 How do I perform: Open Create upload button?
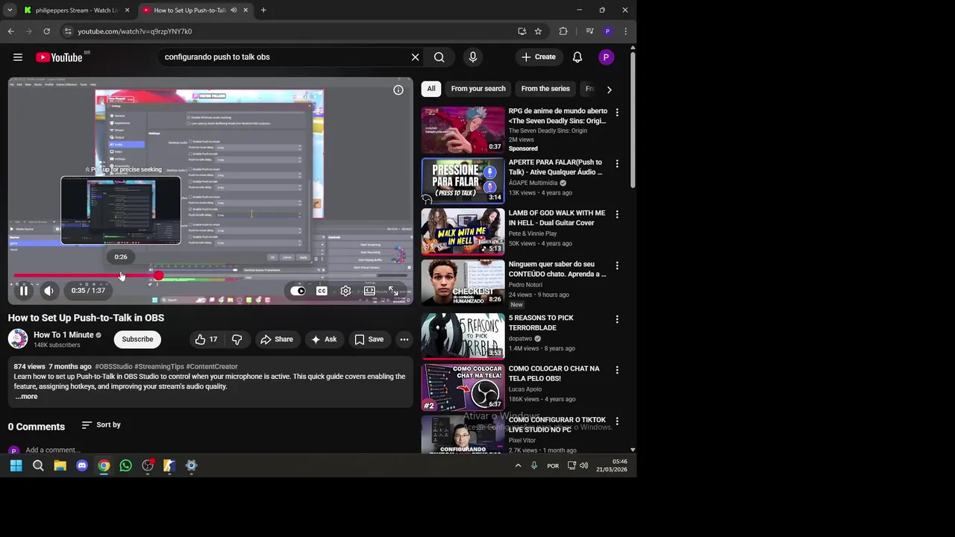tap(539, 57)
